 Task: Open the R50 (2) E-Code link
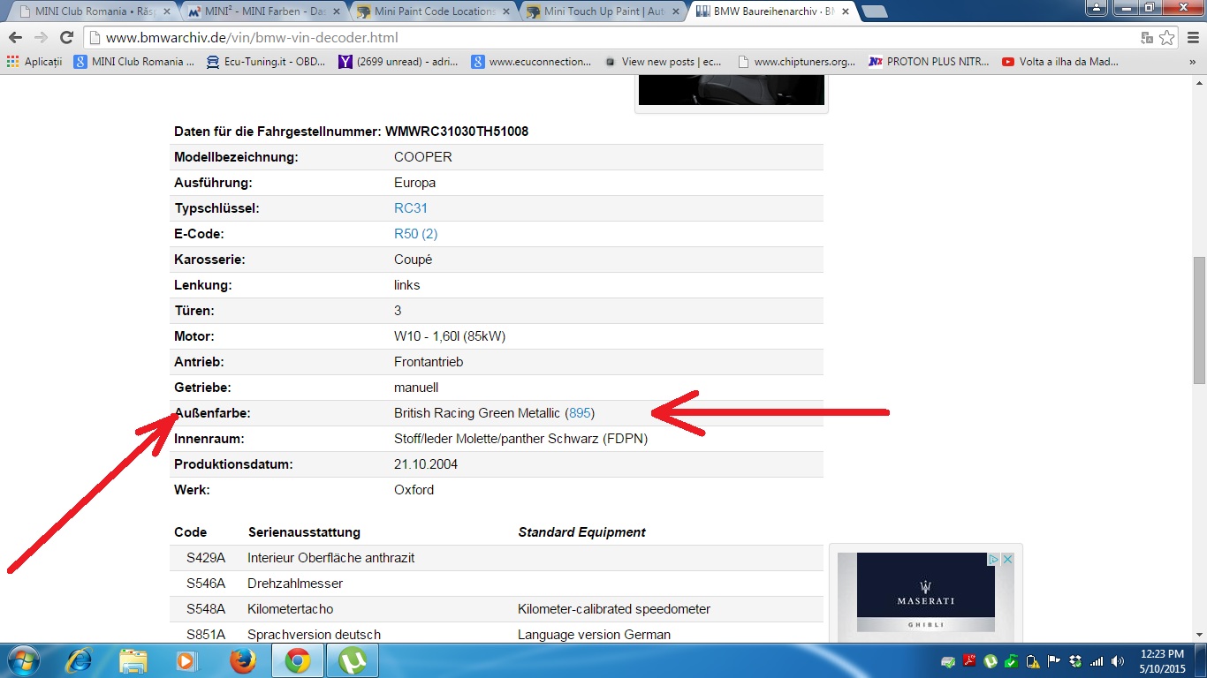[415, 234]
